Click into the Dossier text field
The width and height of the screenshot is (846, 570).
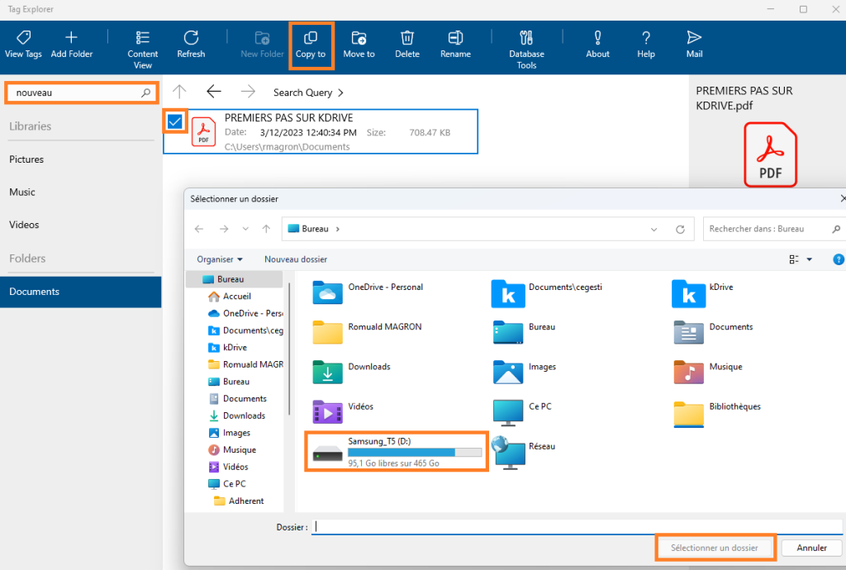[577, 527]
